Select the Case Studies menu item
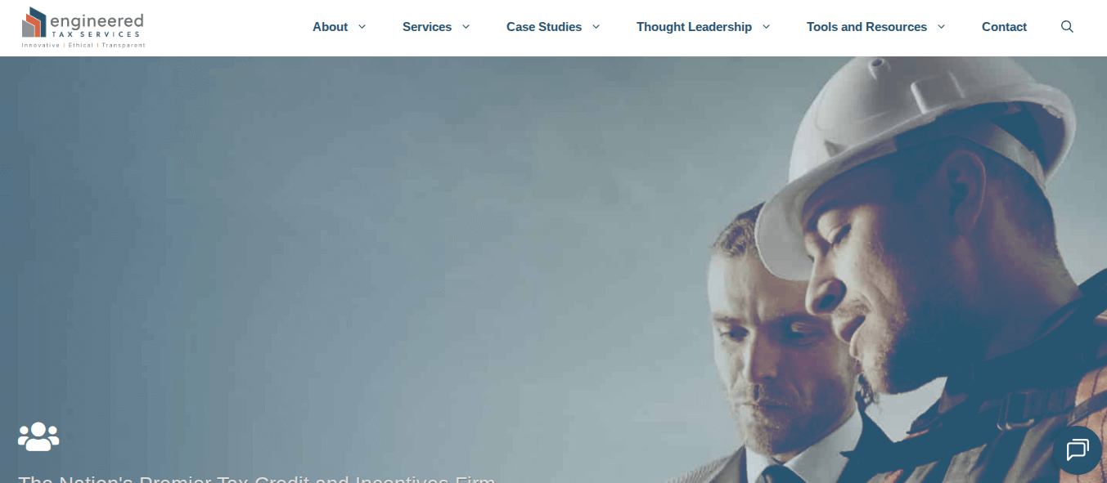The width and height of the screenshot is (1107, 483). click(x=544, y=27)
